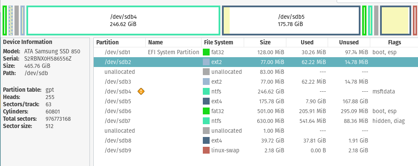418x166 pixels.
Task: Click the ntfs color swatch for /dev/sdb7
Action: point(206,121)
